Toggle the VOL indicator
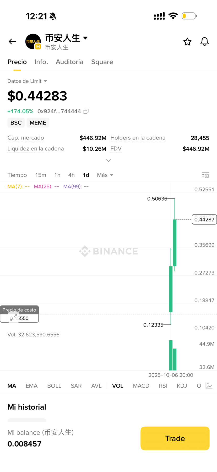 [x=118, y=386]
